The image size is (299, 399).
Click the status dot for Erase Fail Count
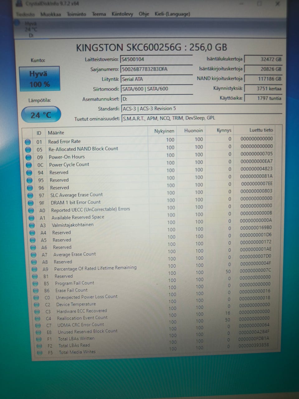point(36,291)
